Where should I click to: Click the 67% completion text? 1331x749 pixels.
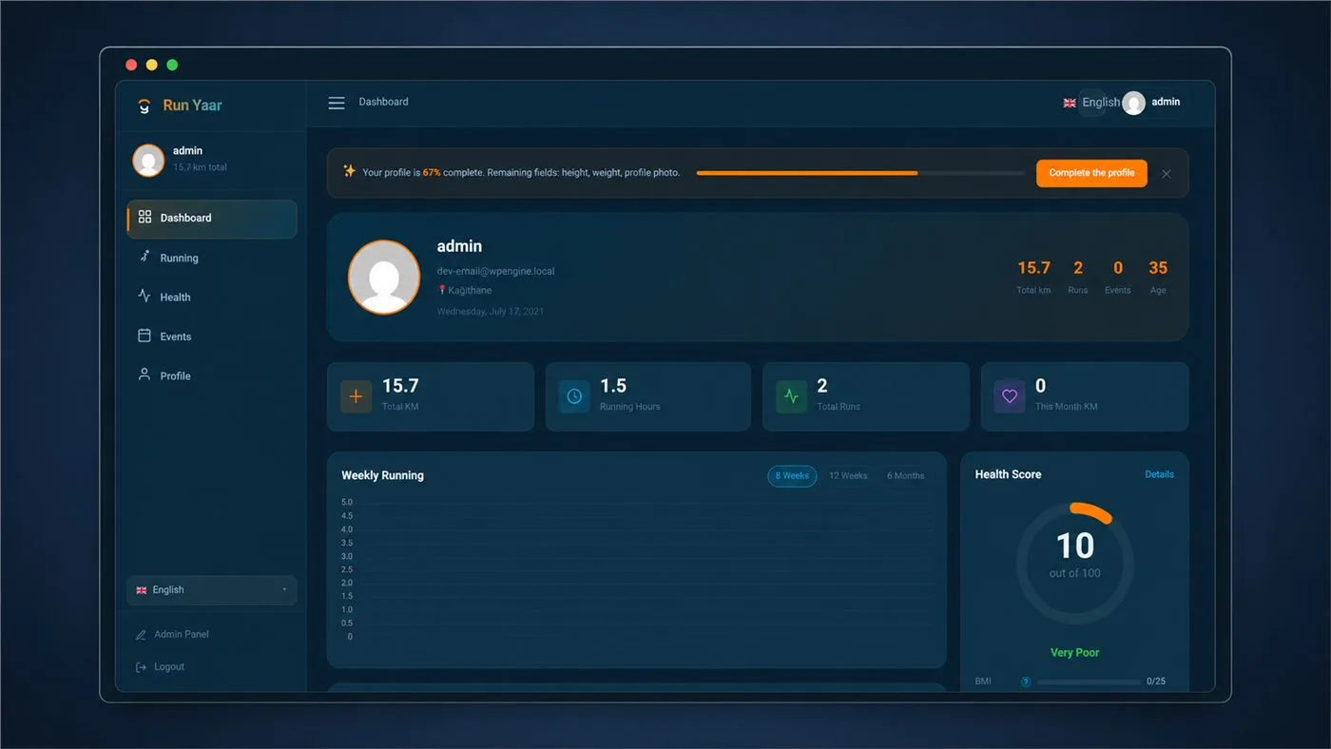point(432,173)
